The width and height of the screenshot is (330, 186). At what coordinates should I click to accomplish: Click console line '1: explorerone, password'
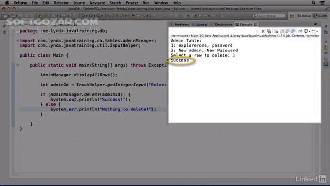(x=202, y=45)
